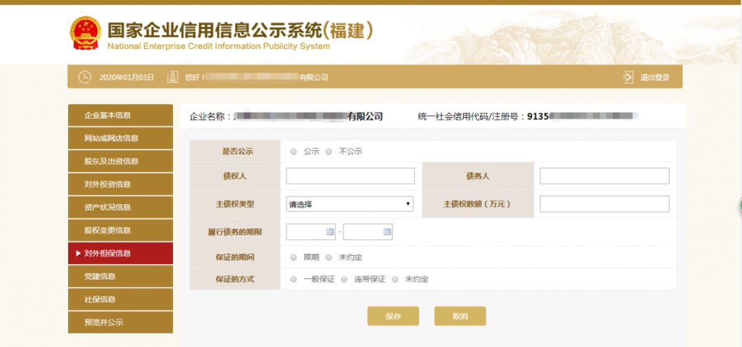Choose 限期 for guarantee period

coord(294,257)
